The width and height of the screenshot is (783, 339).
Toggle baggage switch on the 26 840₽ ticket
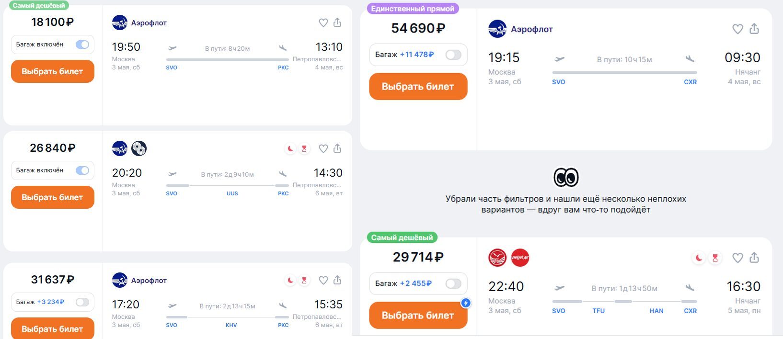82,170
